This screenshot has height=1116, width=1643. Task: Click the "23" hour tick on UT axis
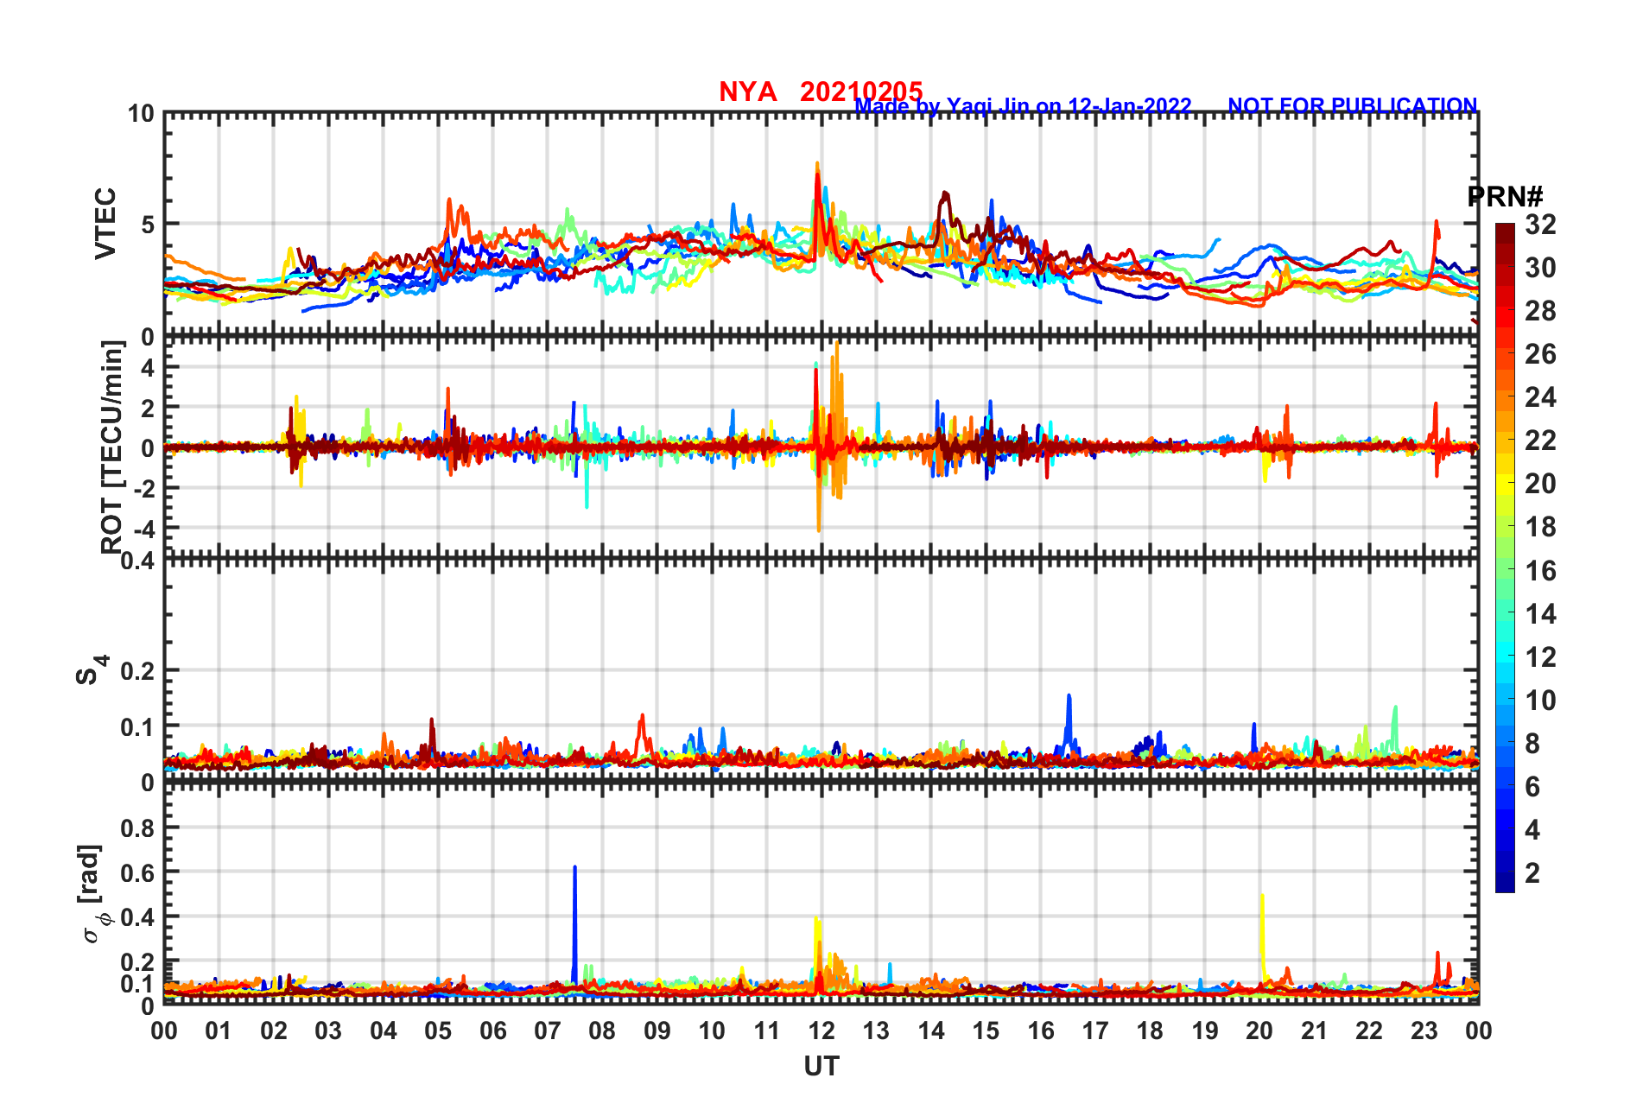click(1424, 1030)
